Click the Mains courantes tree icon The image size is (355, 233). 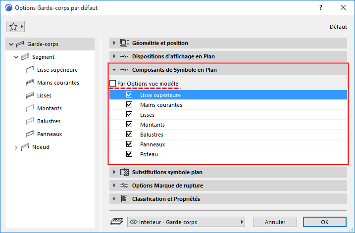click(x=29, y=83)
